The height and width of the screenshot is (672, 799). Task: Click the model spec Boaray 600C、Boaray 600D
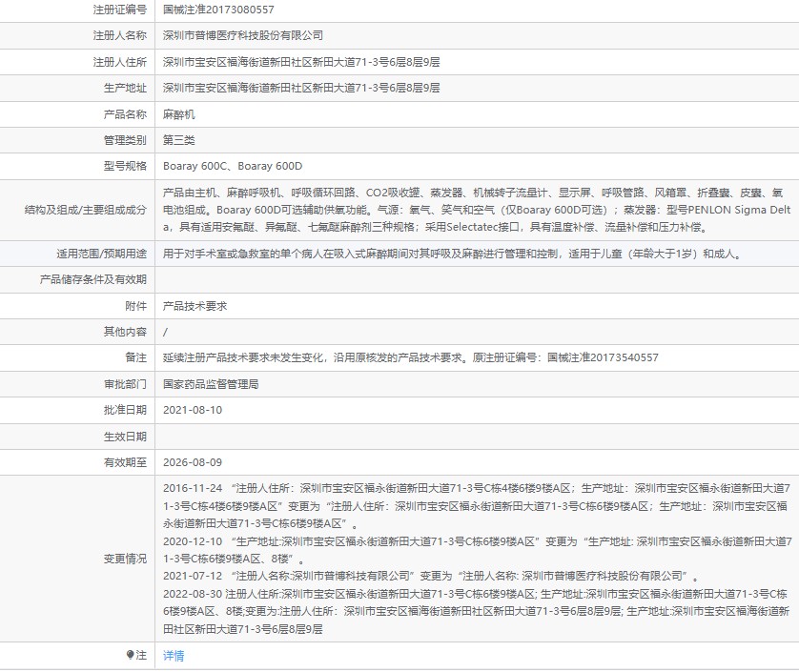[232, 166]
